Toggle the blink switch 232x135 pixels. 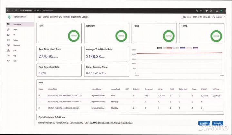click(x=183, y=17)
